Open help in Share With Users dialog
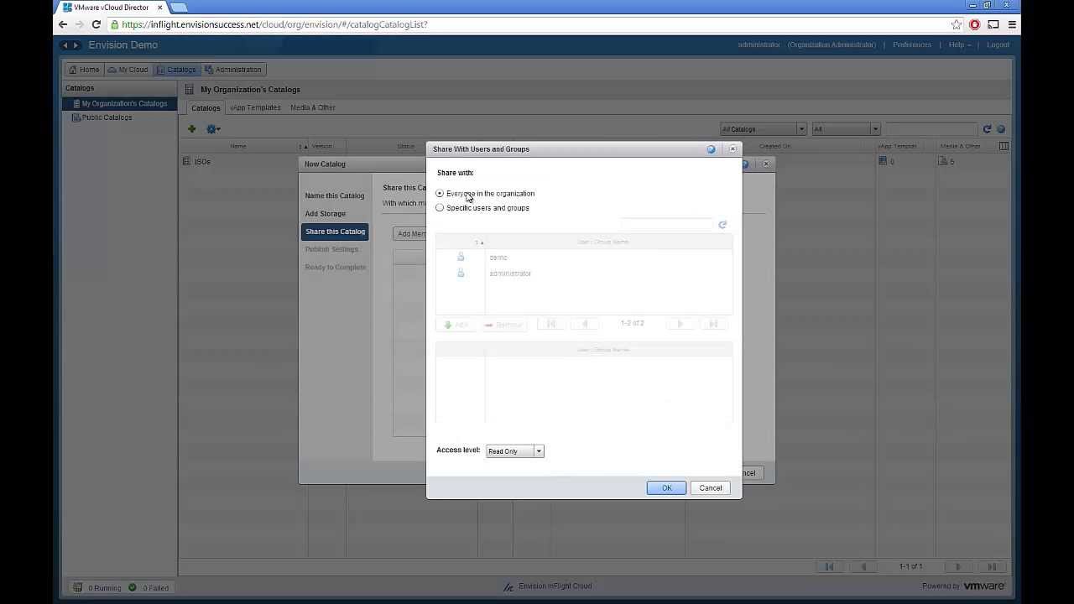 pyautogui.click(x=711, y=149)
